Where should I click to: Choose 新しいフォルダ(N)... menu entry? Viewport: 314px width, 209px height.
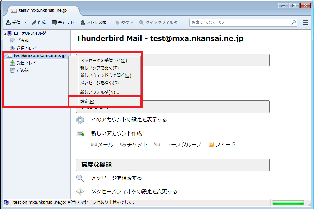coord(104,92)
